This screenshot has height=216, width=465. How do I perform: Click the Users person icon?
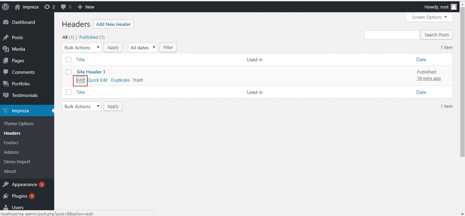(x=6, y=207)
